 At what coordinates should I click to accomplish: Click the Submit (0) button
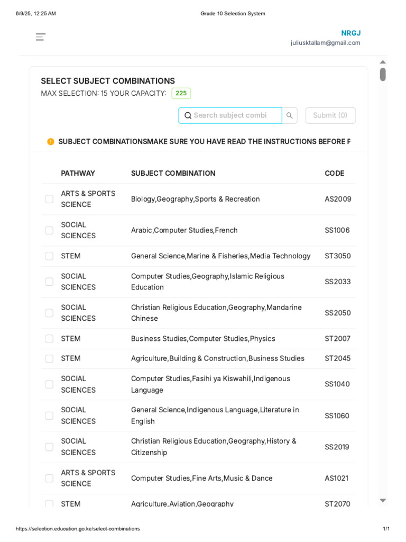coord(330,115)
